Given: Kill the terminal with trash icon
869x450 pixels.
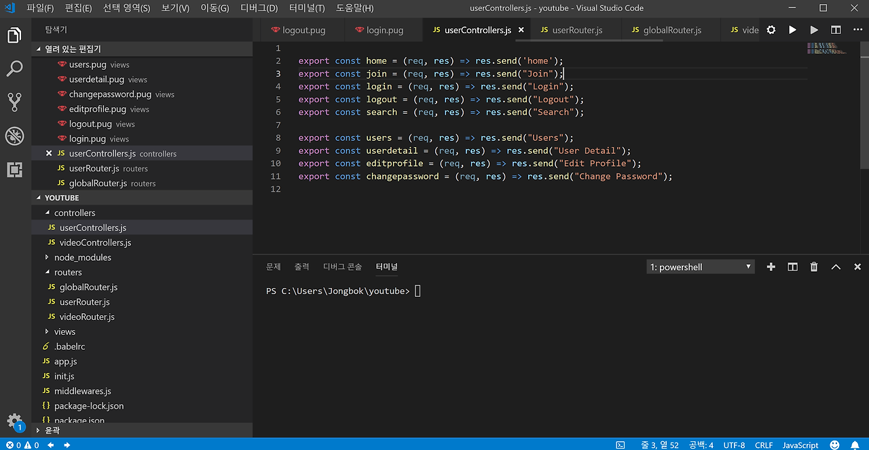Looking at the screenshot, I should click(x=814, y=267).
